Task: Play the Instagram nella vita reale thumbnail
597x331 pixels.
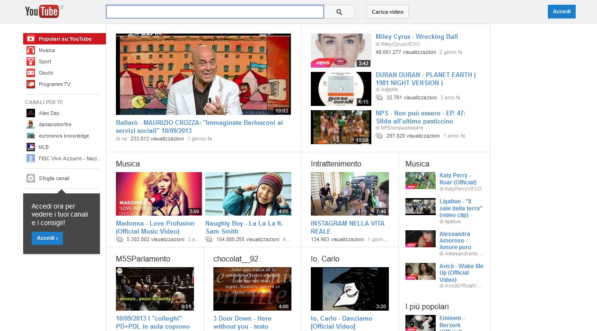Action: (x=350, y=194)
